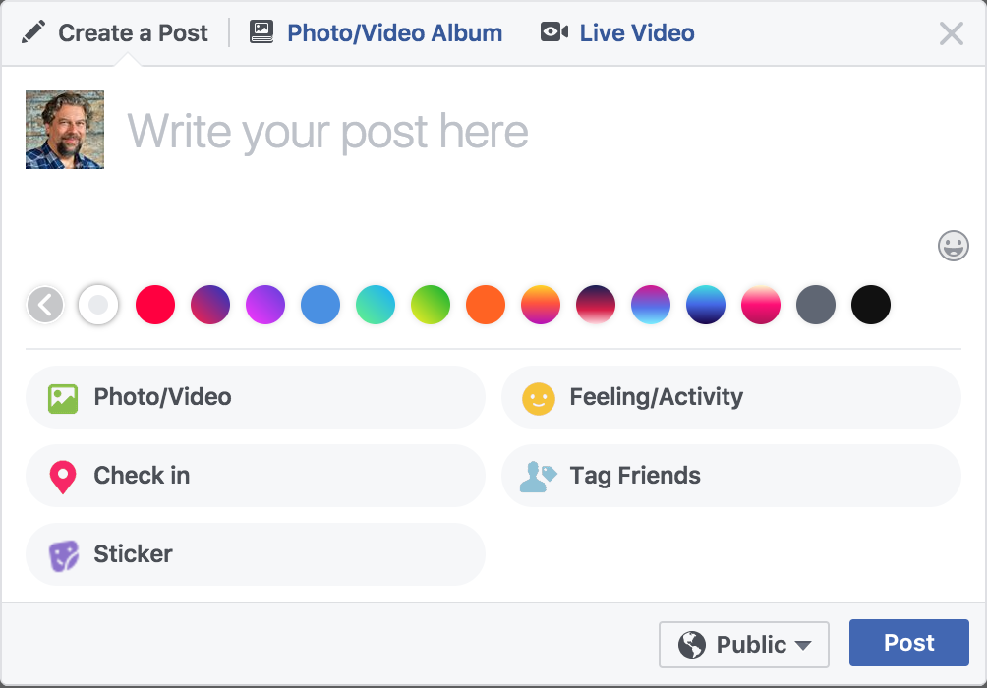
Task: Collapse the background color list with left chevron
Action: pyautogui.click(x=45, y=305)
